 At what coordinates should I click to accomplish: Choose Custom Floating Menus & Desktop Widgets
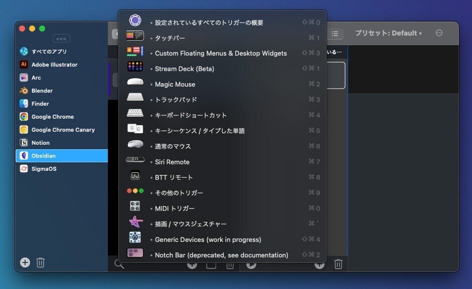(222, 53)
